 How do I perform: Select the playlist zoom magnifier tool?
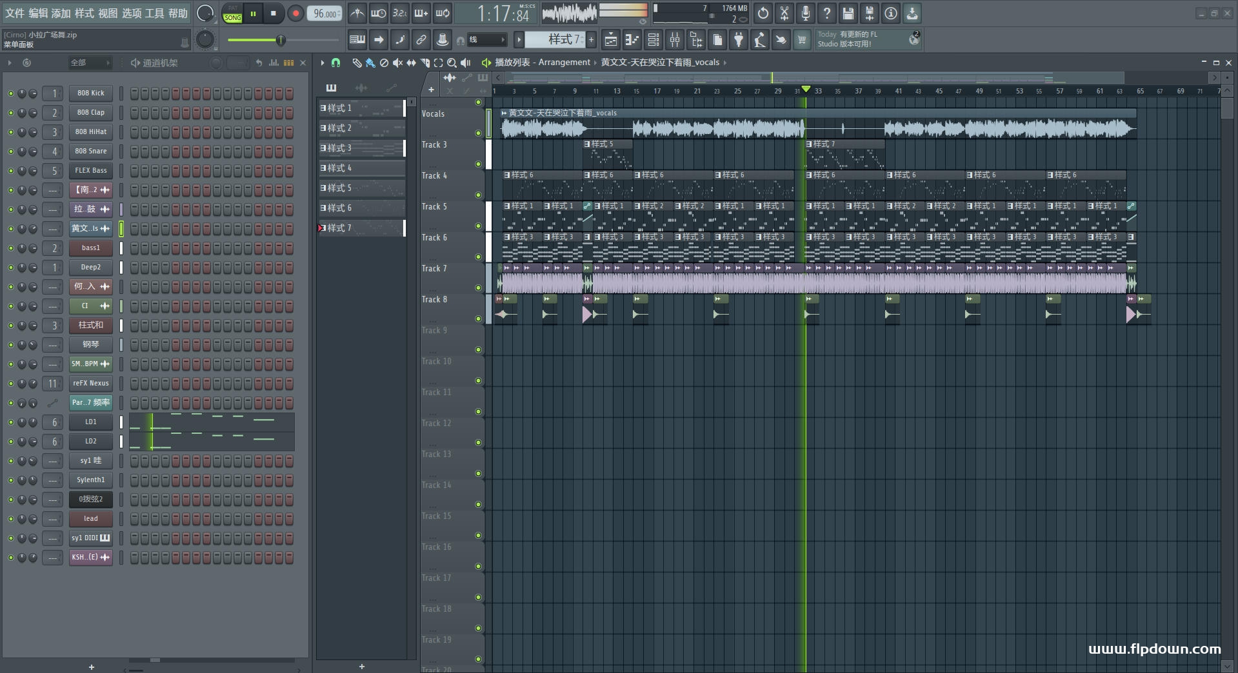[x=452, y=63]
